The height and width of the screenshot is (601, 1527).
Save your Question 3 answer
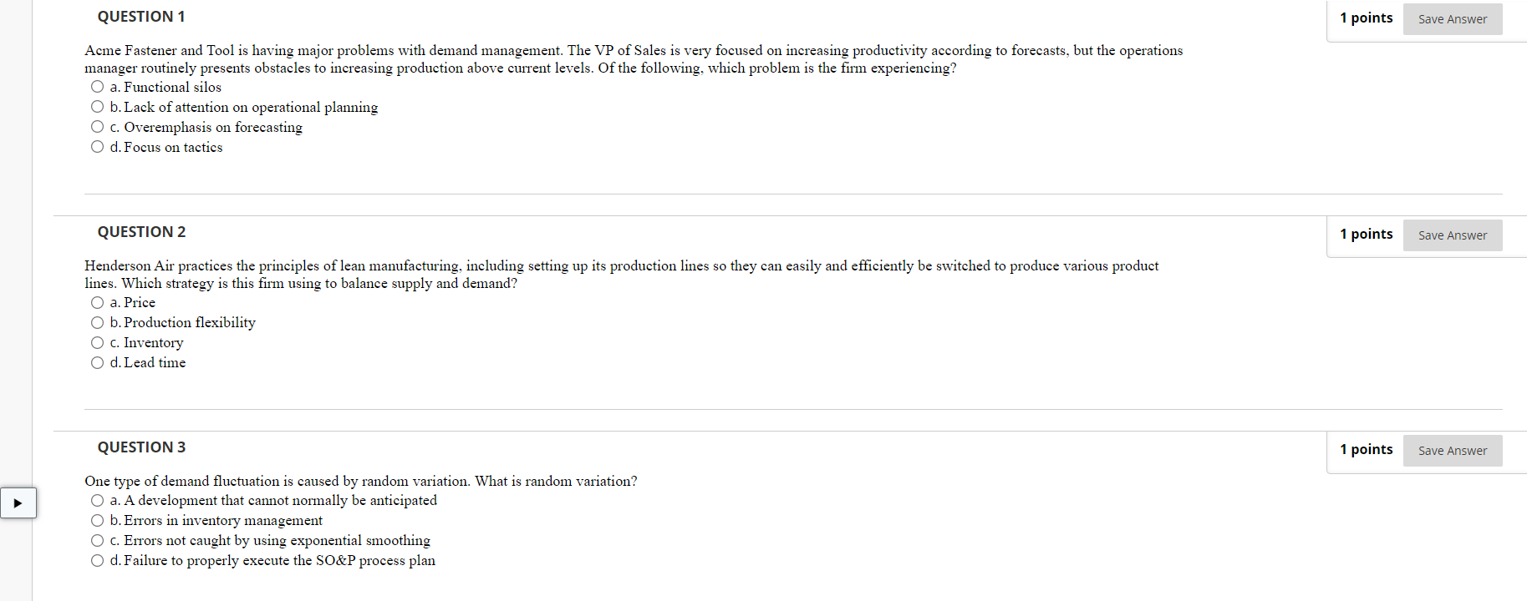(x=1452, y=450)
